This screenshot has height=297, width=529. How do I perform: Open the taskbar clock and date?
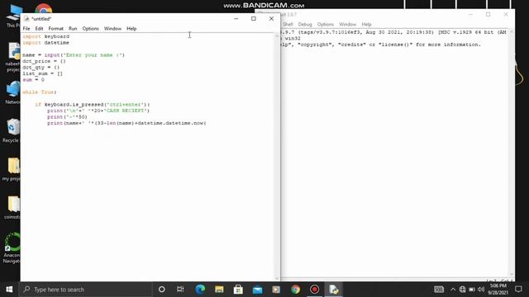pyautogui.click(x=498, y=290)
